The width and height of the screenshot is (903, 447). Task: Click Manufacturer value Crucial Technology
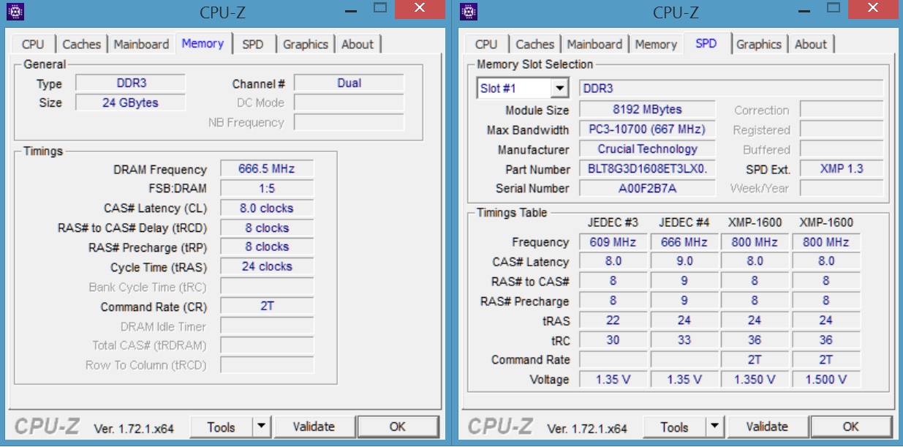tap(647, 149)
